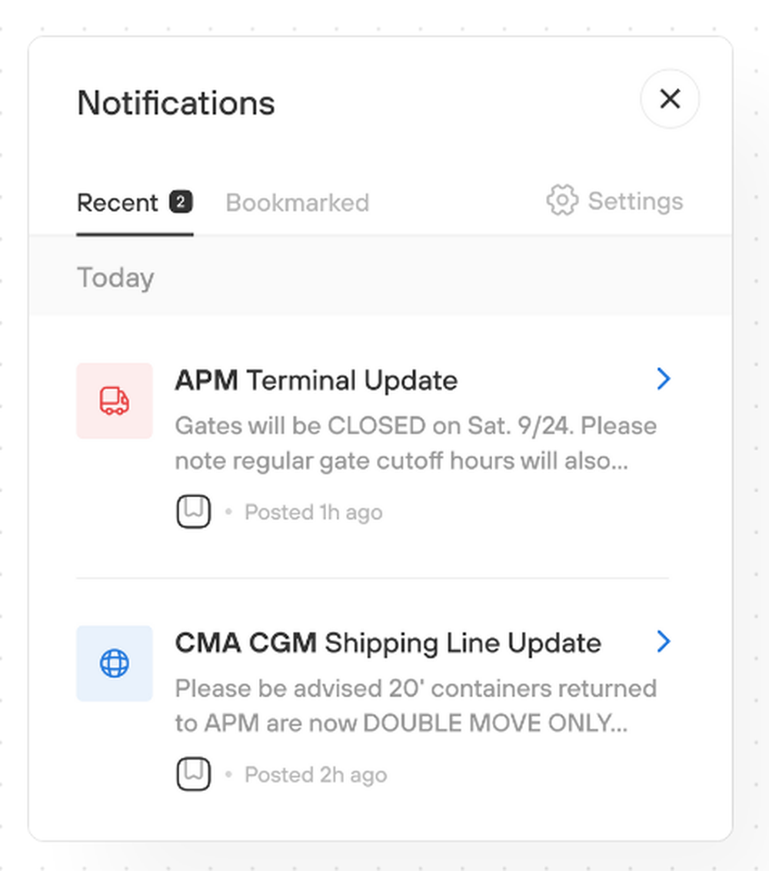Expand CMA CGM Shipping Line Update chevron
This screenshot has width=769, height=871.
pos(664,641)
